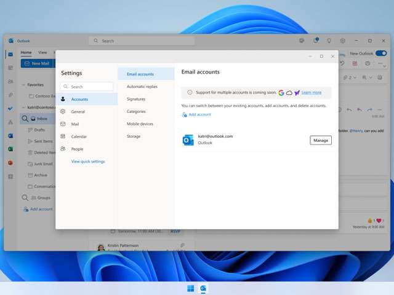Screen dimensions: 394x295
Task: Turn off the New Outlook toggle
Action: (x=381, y=53)
